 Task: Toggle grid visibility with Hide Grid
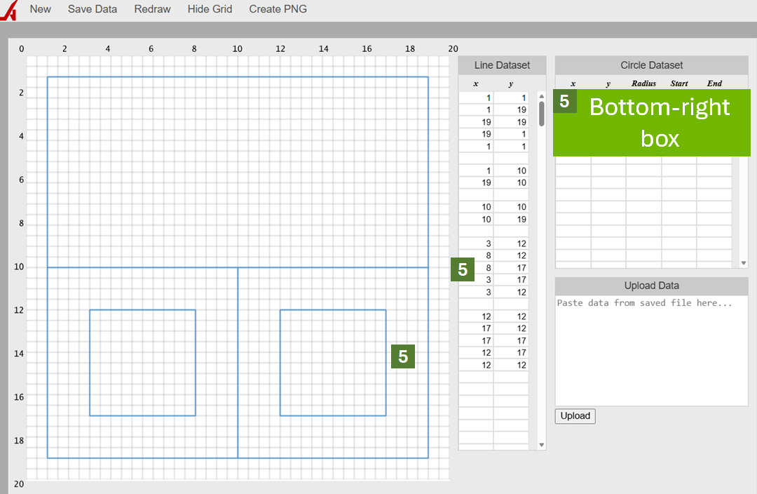tap(210, 9)
